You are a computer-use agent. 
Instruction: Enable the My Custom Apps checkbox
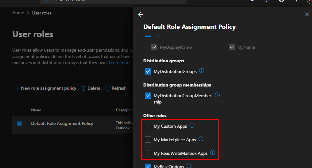point(148,126)
